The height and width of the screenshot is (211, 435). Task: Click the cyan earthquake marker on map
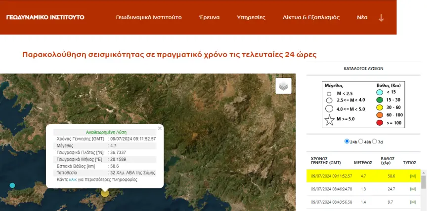(x=12, y=185)
